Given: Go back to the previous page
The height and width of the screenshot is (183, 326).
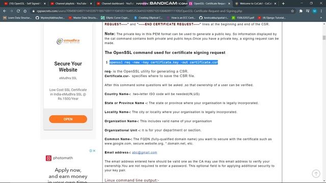Looking at the screenshot, I should (x=5, y=11).
